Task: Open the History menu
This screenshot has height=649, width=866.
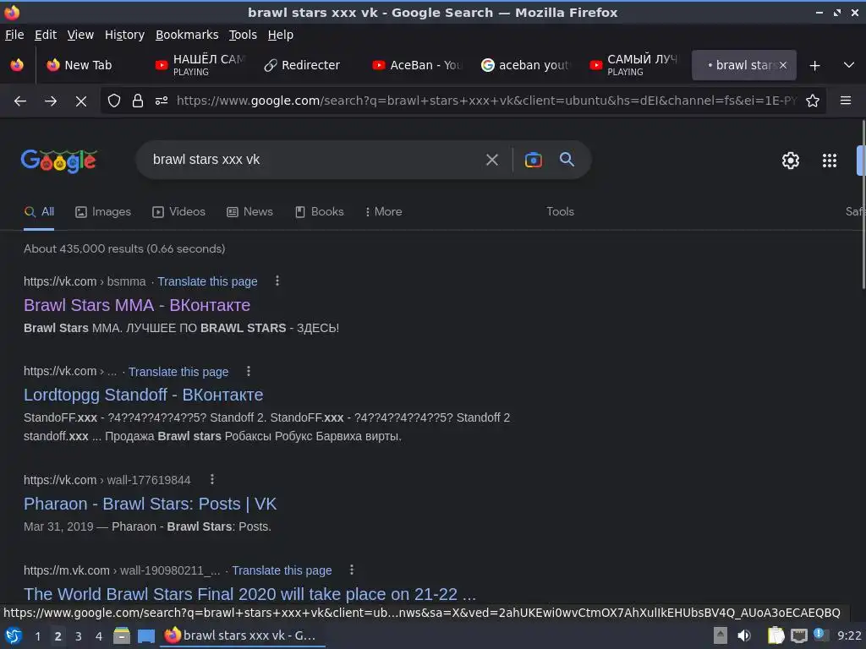Action: [x=125, y=35]
